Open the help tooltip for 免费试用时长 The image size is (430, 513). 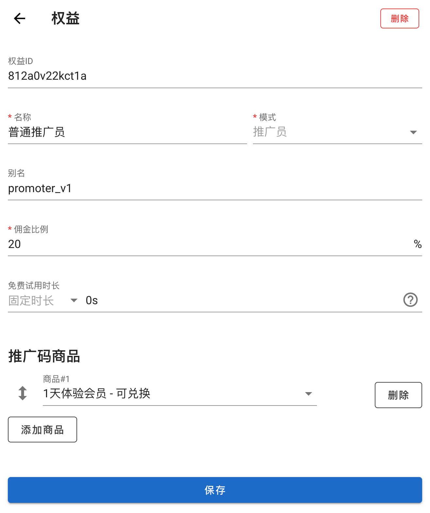click(x=411, y=300)
